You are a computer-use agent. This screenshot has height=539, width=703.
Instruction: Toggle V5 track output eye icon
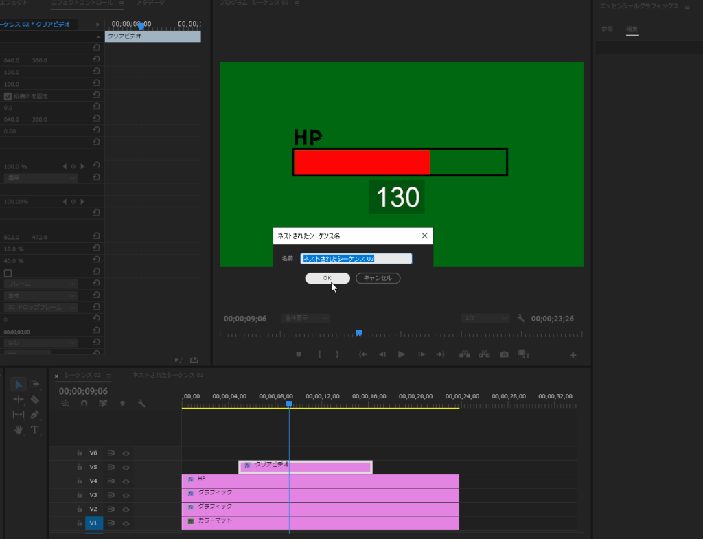126,467
